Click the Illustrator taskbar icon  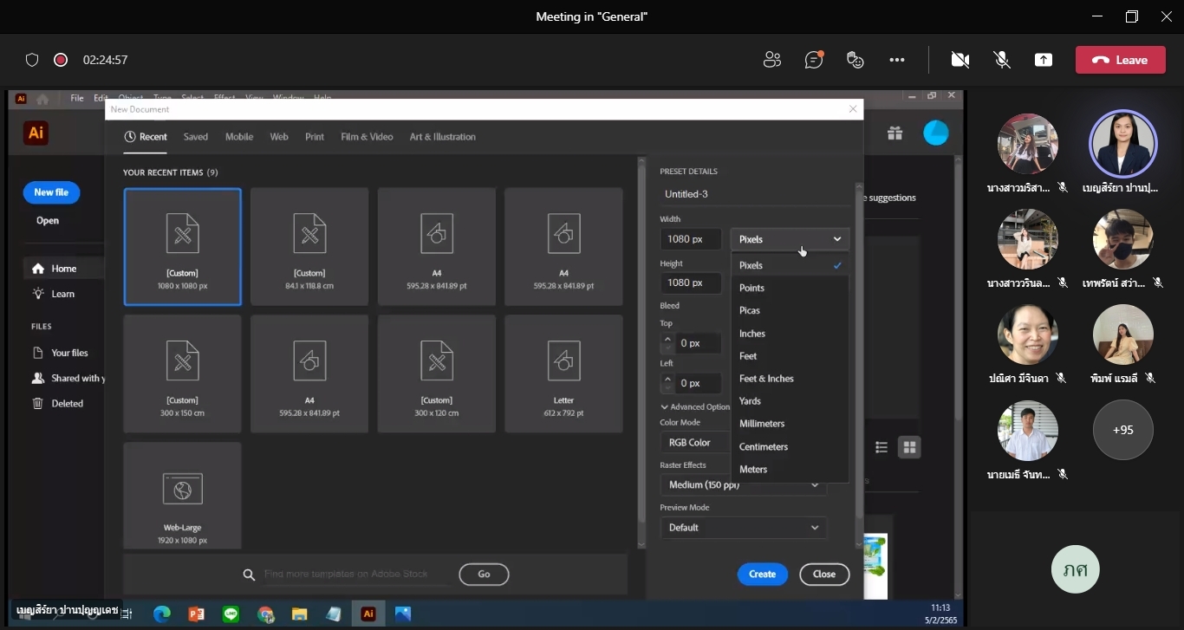(368, 614)
